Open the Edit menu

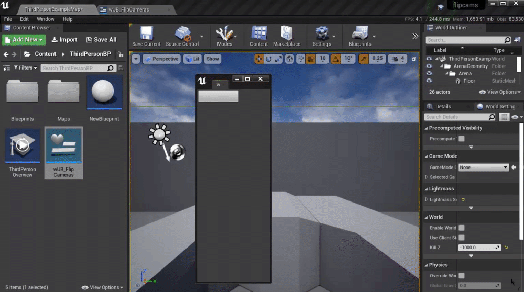(x=25, y=19)
